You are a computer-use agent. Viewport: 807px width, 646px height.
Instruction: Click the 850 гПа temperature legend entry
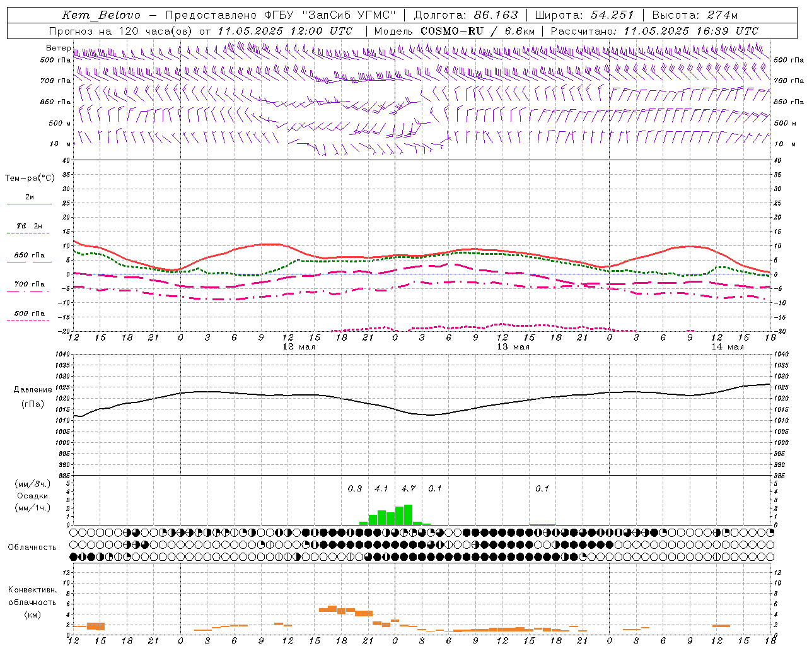click(30, 255)
